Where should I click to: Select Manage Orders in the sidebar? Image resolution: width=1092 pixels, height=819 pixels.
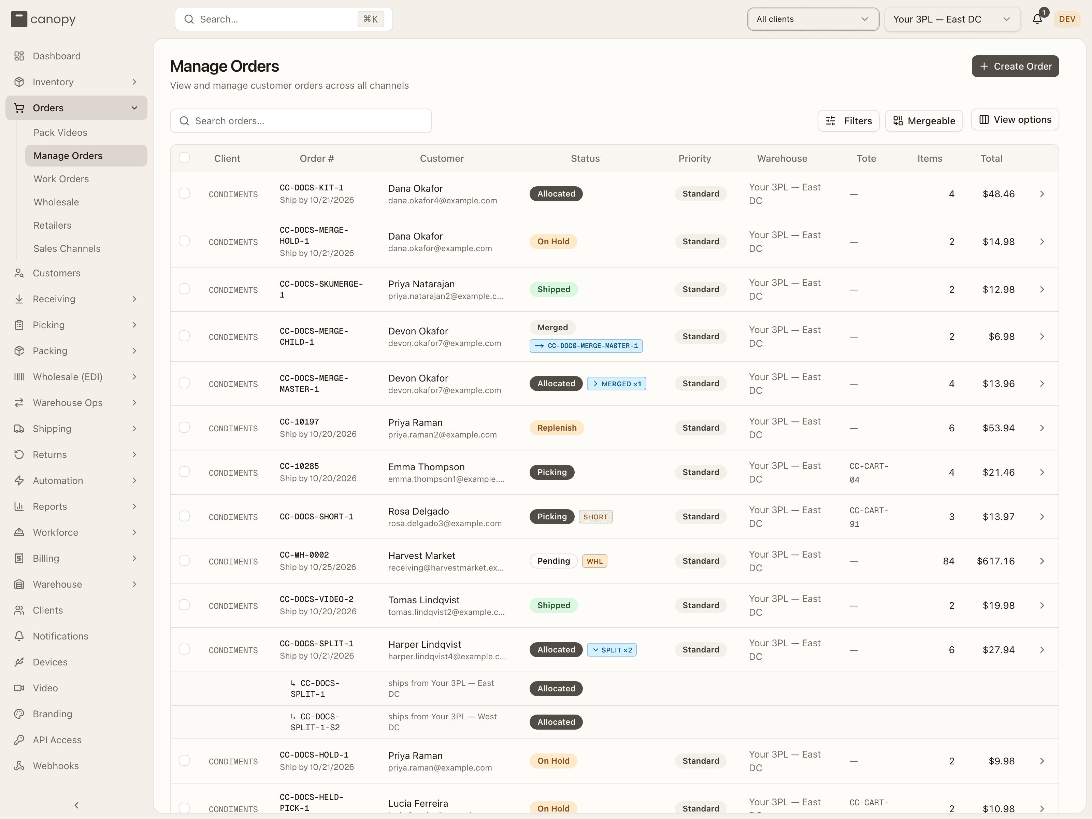[86, 156]
